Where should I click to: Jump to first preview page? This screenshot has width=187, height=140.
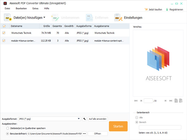[136, 101]
